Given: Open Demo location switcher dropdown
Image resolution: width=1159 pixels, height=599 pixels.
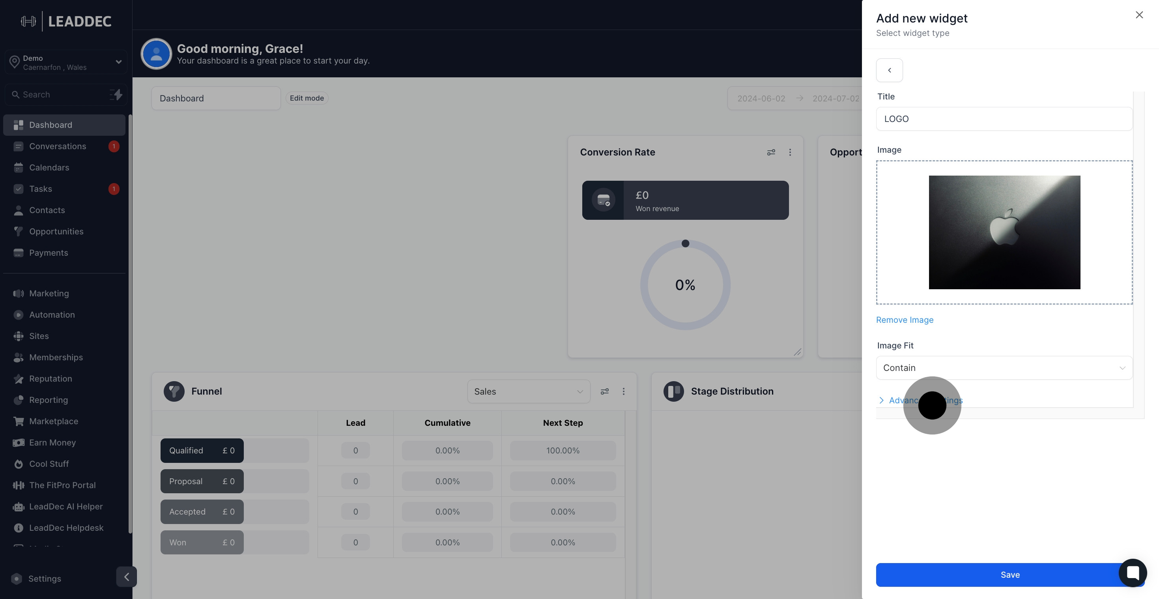Looking at the screenshot, I should pyautogui.click(x=66, y=62).
